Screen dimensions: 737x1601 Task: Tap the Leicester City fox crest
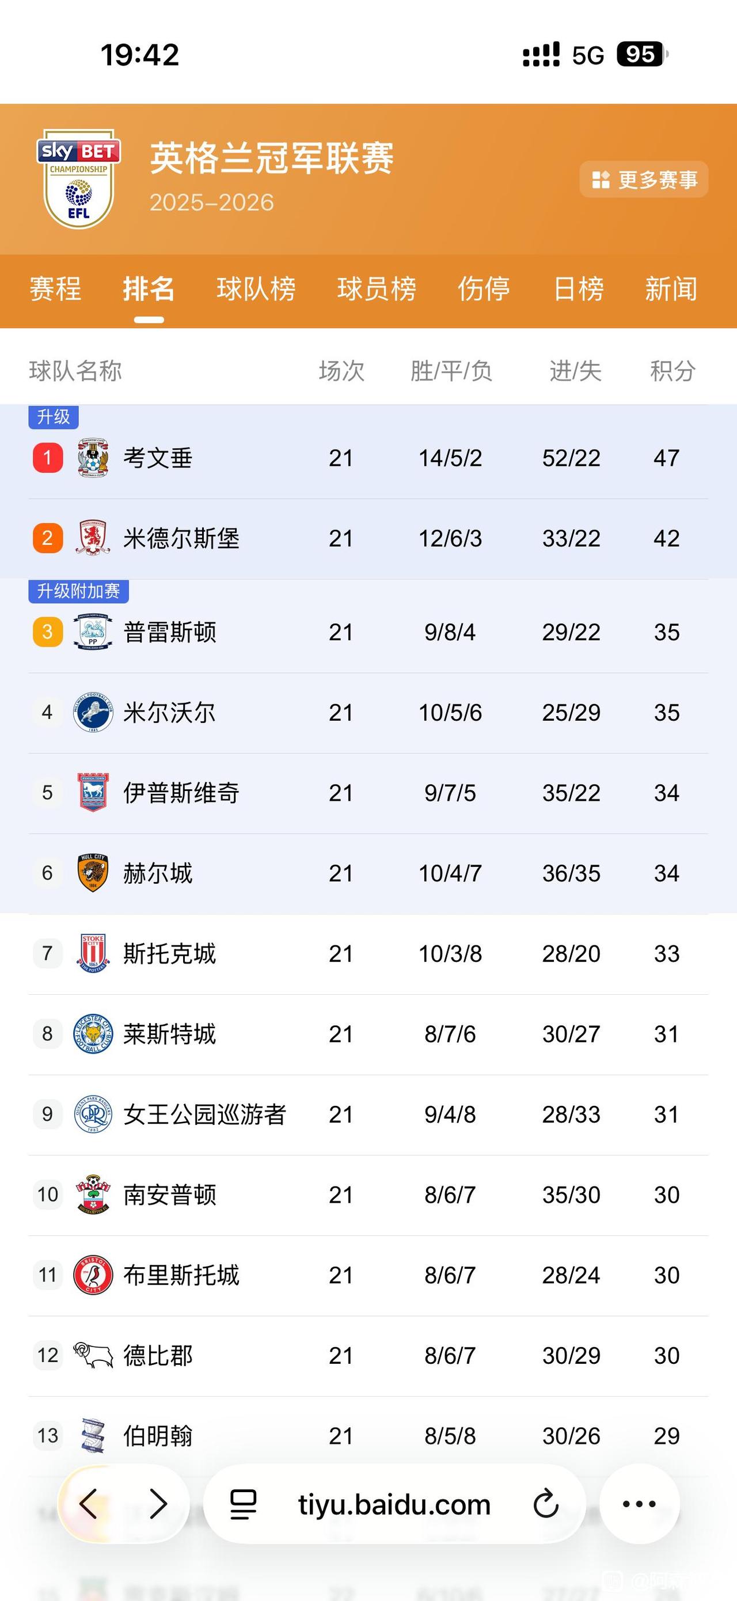[x=93, y=1033]
